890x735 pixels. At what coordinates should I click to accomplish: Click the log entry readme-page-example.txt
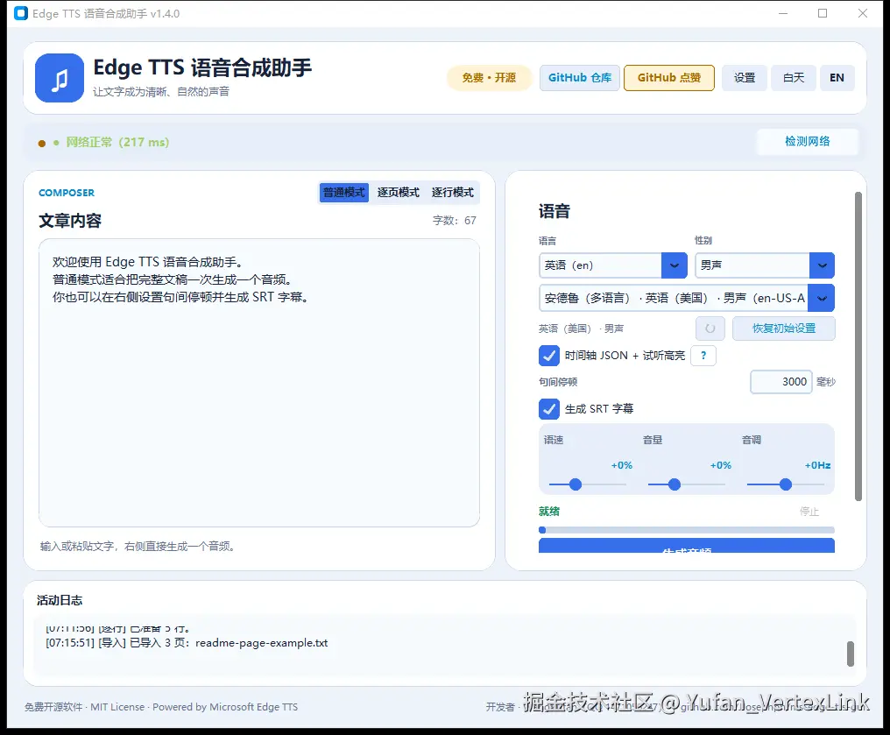pyautogui.click(x=187, y=643)
